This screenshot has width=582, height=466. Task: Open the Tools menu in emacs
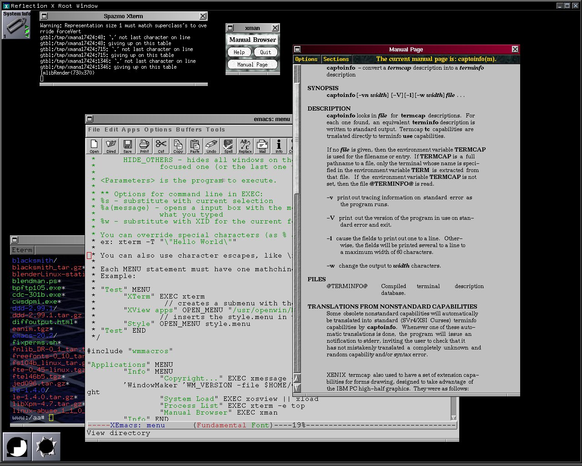(216, 130)
